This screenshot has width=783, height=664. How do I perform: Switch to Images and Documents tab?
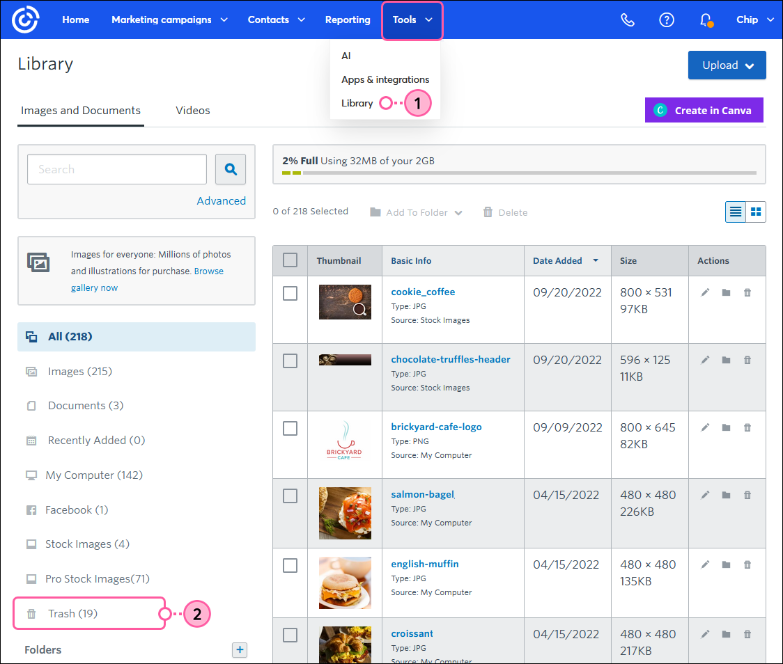[x=81, y=110]
